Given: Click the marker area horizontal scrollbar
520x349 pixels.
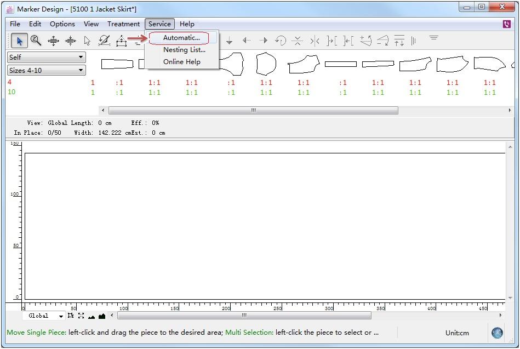Looking at the screenshot, I should [244, 316].
